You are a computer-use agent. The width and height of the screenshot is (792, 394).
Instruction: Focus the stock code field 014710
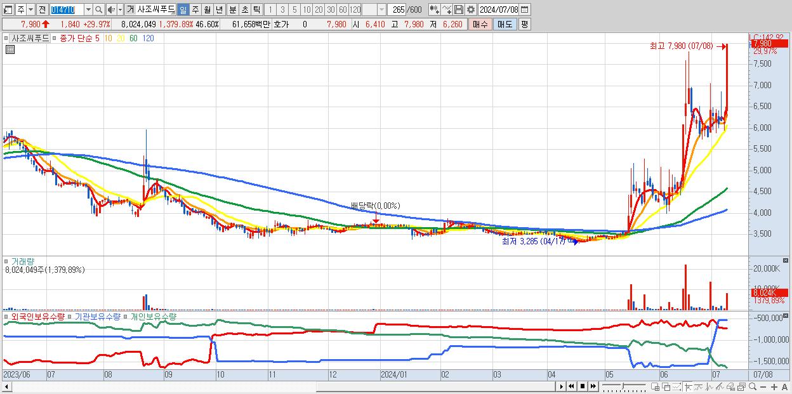click(x=67, y=10)
